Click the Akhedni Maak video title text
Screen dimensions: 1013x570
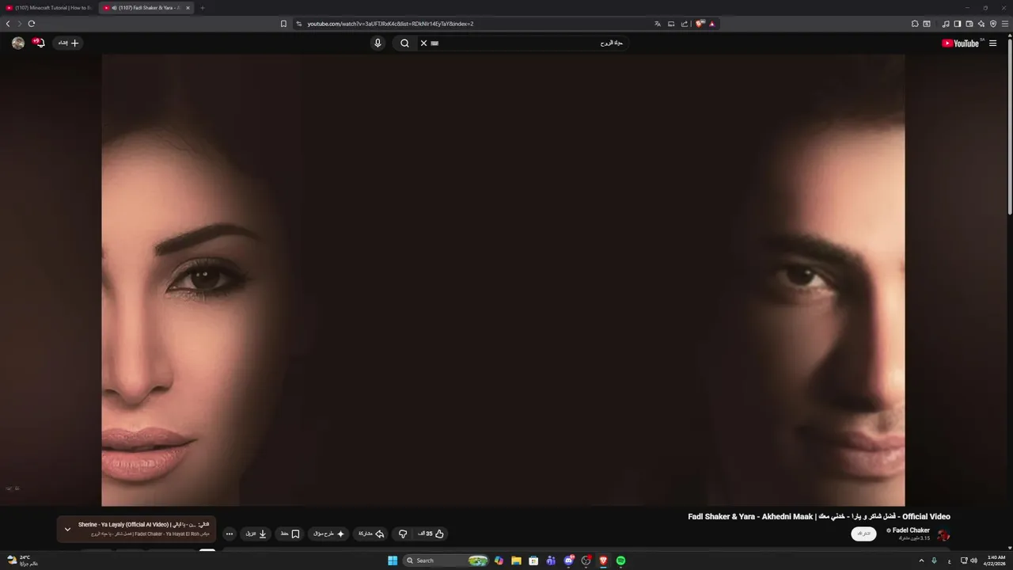click(x=819, y=517)
